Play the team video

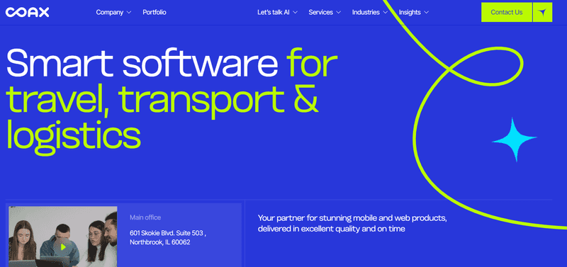tap(63, 247)
